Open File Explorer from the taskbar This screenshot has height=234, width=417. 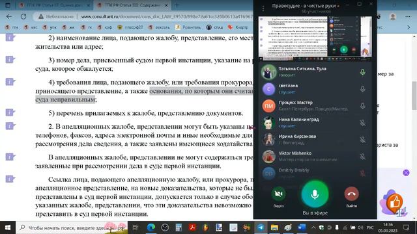[x=274, y=227]
